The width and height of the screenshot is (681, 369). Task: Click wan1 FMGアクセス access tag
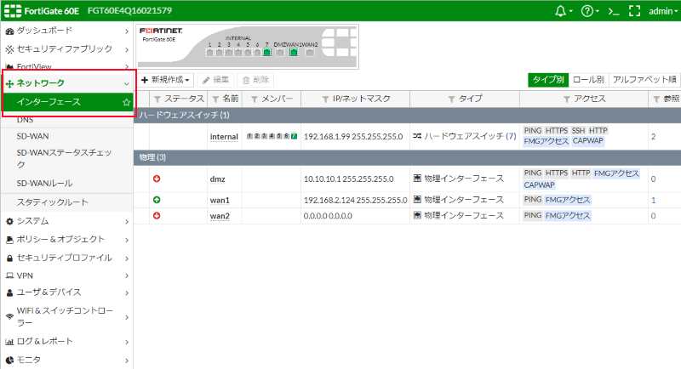pyautogui.click(x=568, y=200)
